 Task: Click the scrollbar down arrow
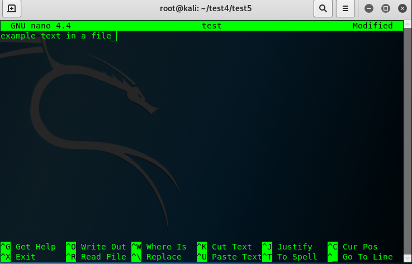tap(408, 258)
